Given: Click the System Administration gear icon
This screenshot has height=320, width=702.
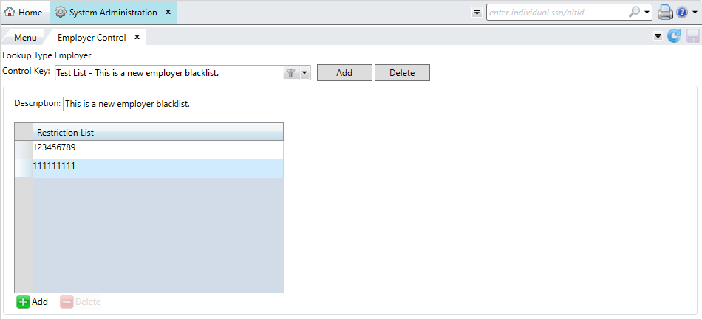Looking at the screenshot, I should point(61,13).
